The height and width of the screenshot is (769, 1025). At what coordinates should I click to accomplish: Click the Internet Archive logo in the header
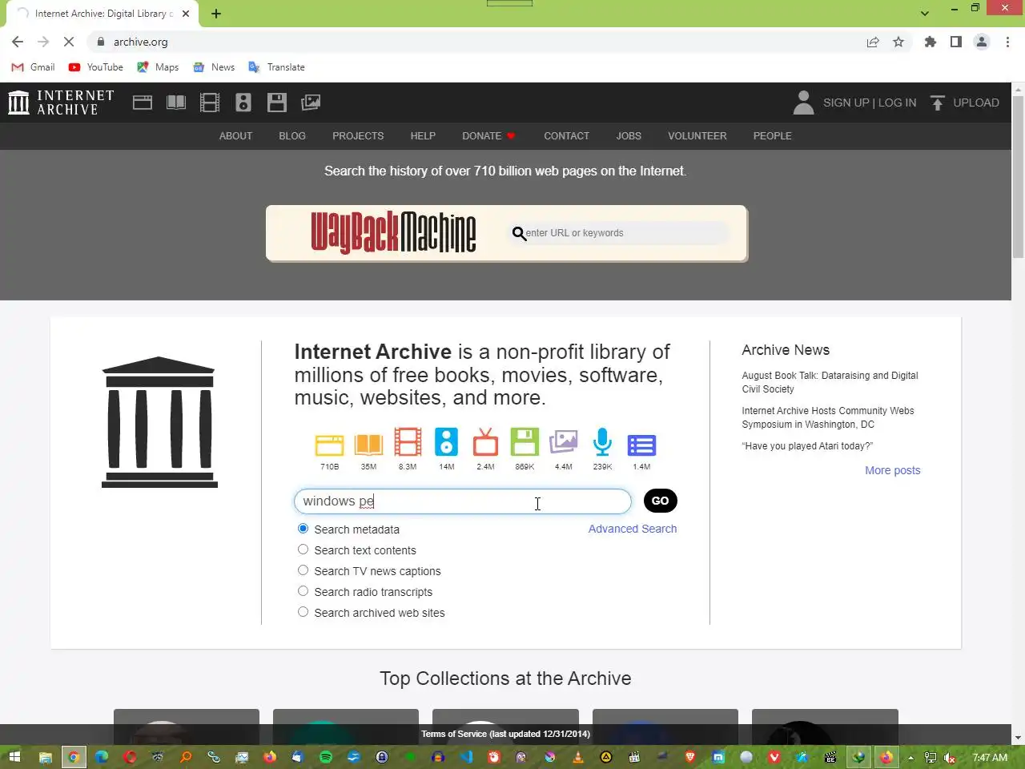61,103
